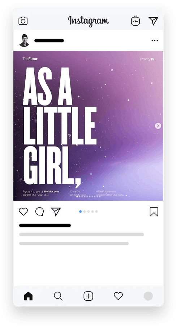The width and height of the screenshot is (177, 327).
Task: Go to Home tab in bottom bar
Action: click(29, 296)
